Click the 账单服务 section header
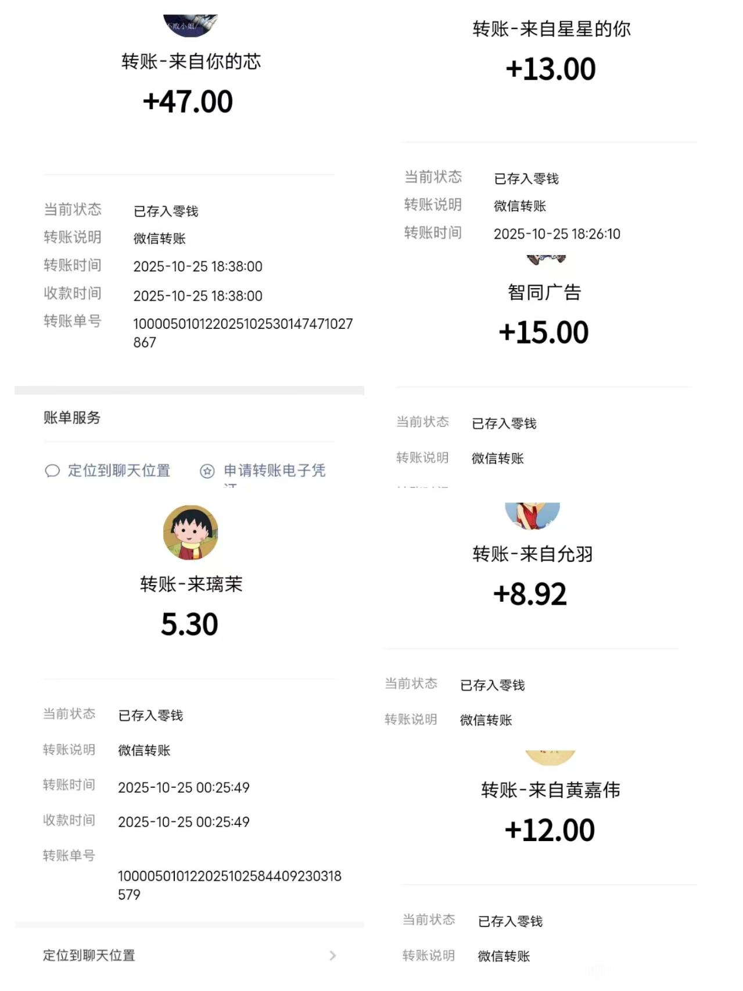 [72, 418]
